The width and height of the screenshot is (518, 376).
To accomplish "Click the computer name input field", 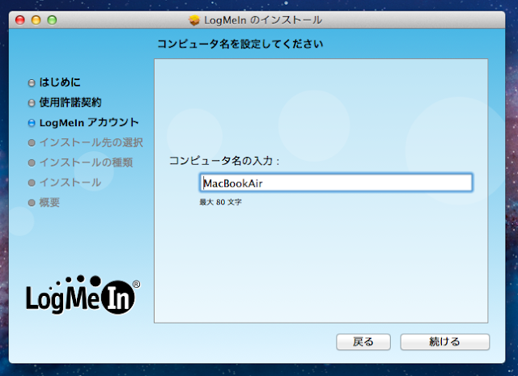I will 336,183.
